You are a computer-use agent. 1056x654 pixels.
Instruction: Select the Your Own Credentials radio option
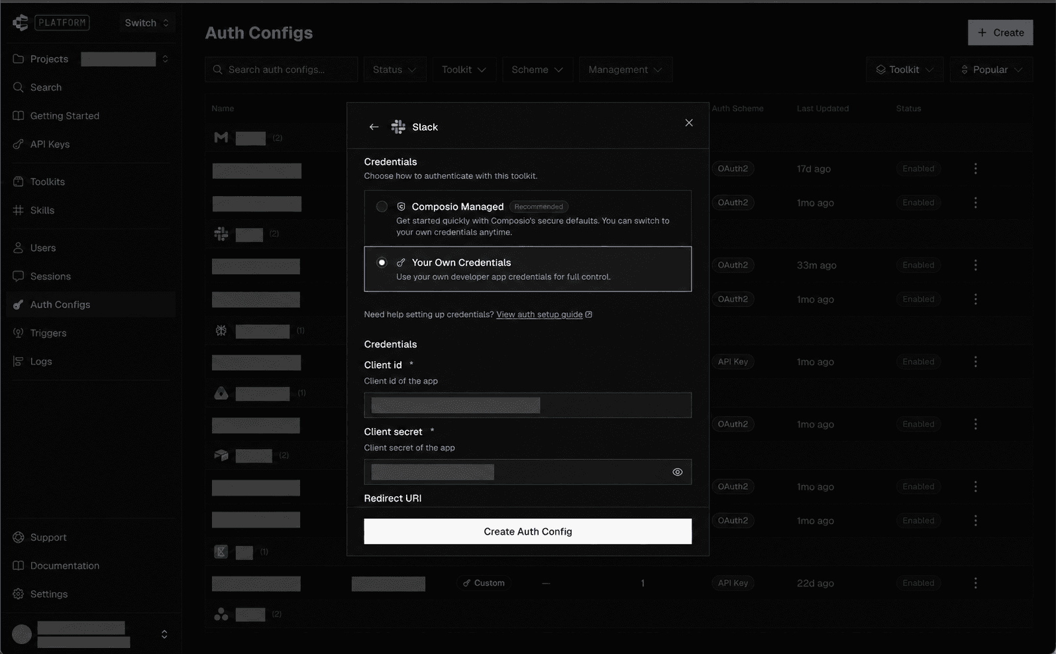(x=382, y=262)
